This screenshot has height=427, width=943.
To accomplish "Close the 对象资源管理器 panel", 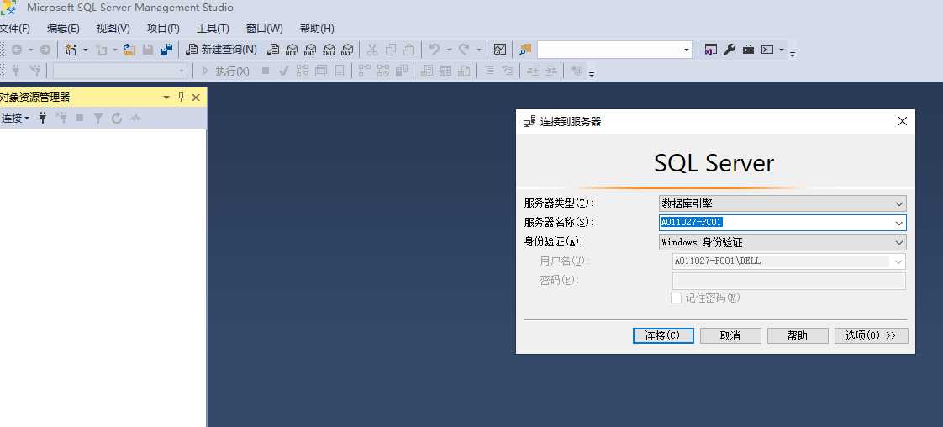I will tap(196, 98).
